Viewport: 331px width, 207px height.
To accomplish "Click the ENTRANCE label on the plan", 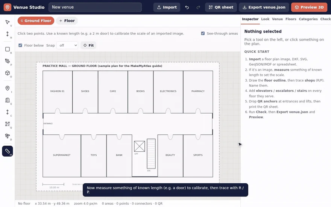I will (x=48, y=123).
